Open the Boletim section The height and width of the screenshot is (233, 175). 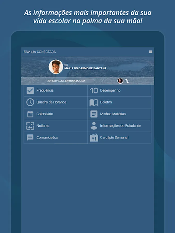click(119, 102)
